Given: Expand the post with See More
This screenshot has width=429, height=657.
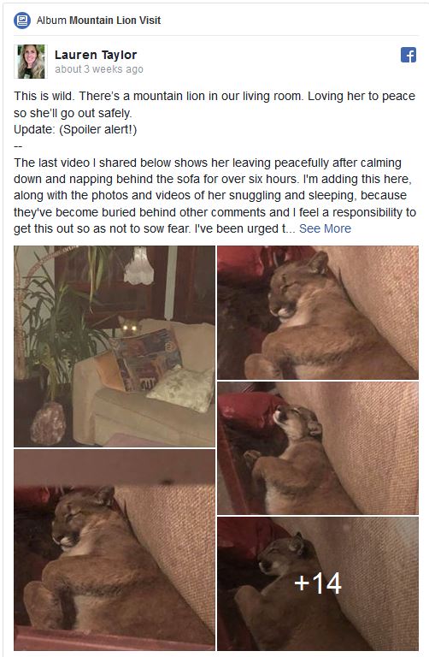Looking at the screenshot, I should click(325, 228).
